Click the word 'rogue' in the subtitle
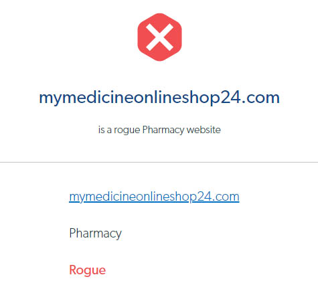 [x=127, y=130]
